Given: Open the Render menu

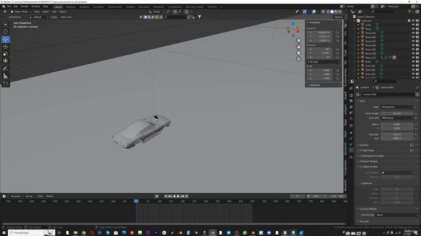Looking at the screenshot, I should coord(24,7).
